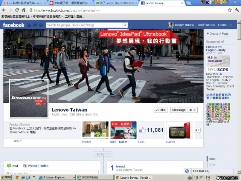Open the new tab button
Image resolution: width=241 pixels, height=181 pixels.
tap(189, 3)
